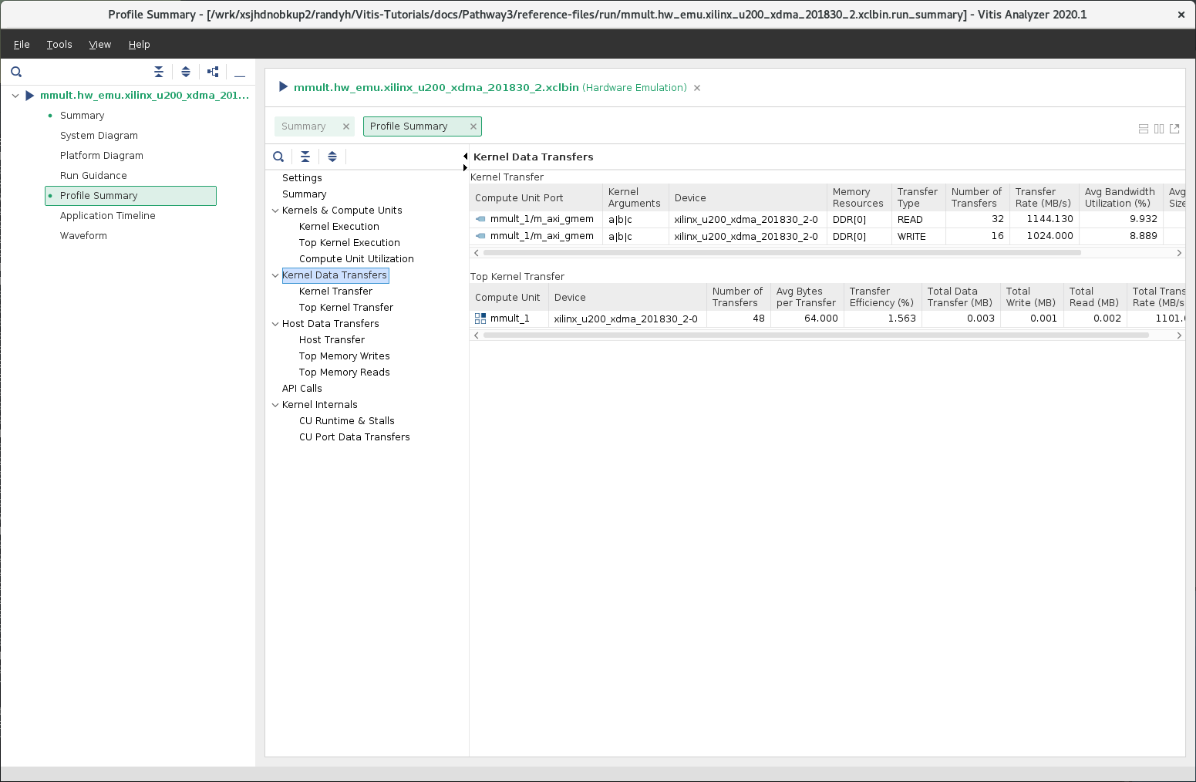Open Application Timeline view
The height and width of the screenshot is (782, 1196).
pos(108,216)
